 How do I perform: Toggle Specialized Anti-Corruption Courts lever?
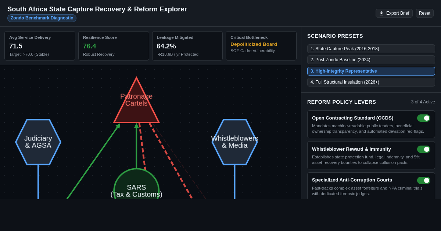[x=424, y=180]
